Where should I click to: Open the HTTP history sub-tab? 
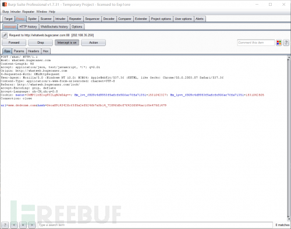coord(28,27)
